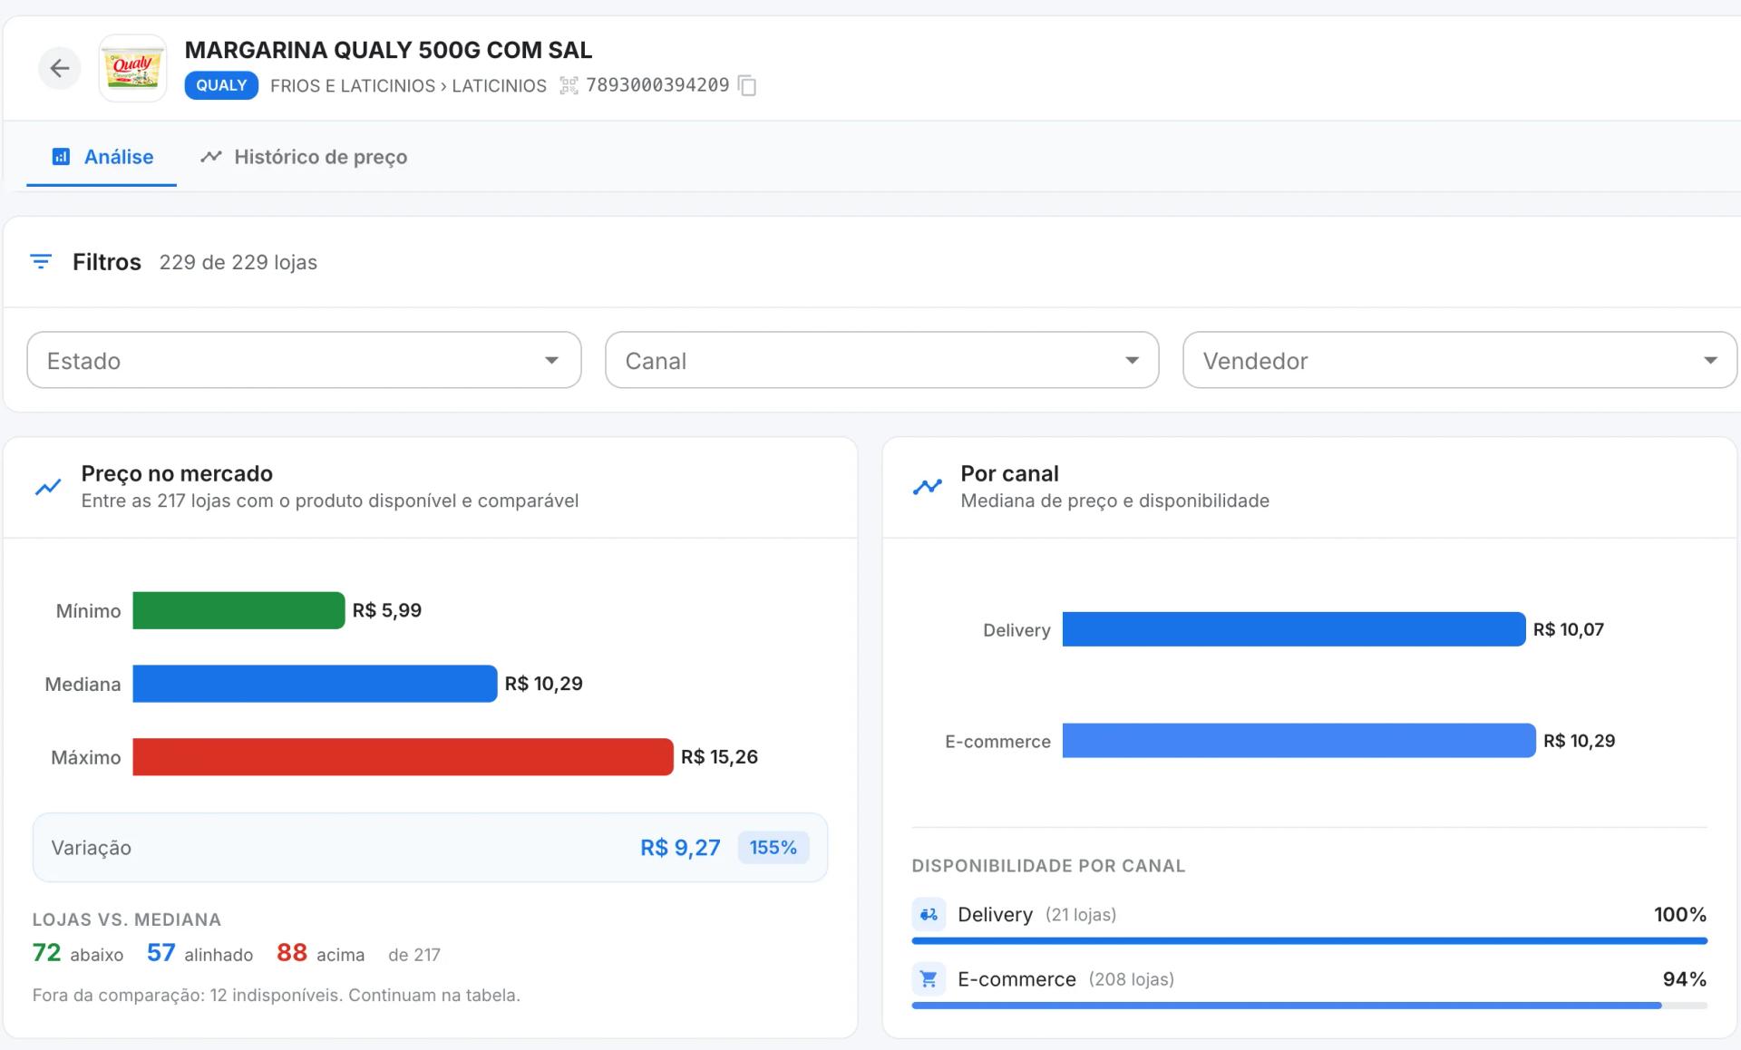The height and width of the screenshot is (1050, 1741).
Task: Click the Estado dropdown arrow
Action: coord(551,361)
